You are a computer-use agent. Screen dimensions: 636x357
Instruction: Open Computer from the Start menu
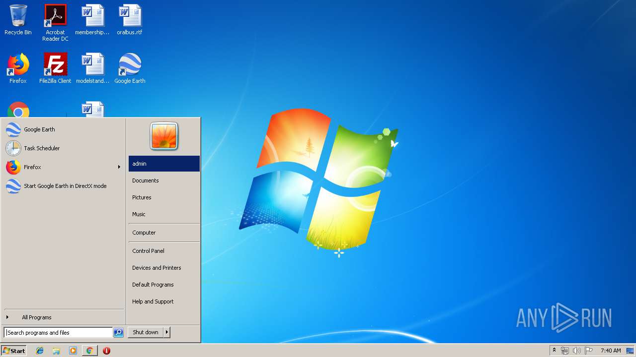164,233
